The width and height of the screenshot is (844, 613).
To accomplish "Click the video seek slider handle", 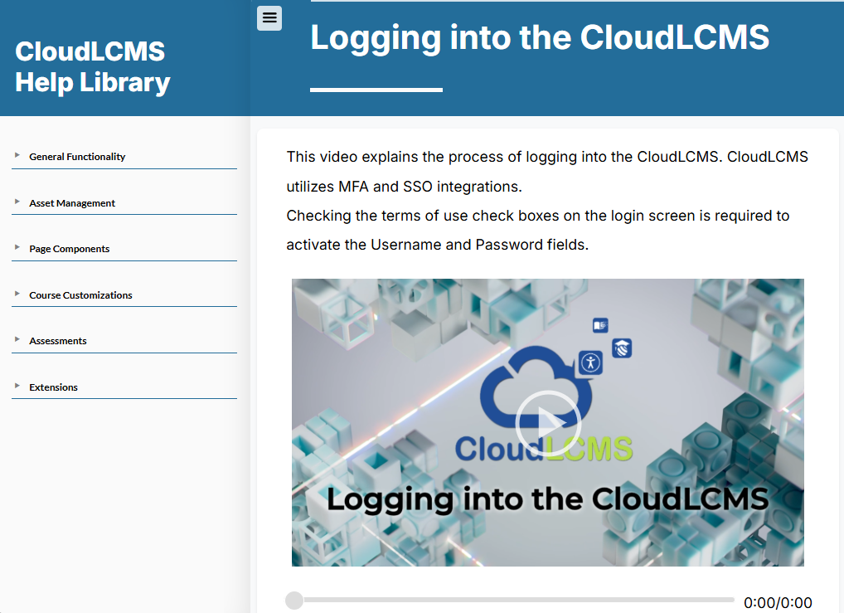I will tap(295, 599).
